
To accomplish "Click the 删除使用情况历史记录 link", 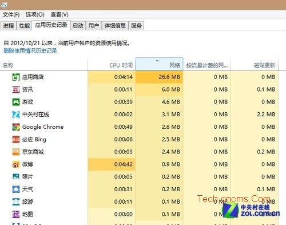I will point(30,51).
